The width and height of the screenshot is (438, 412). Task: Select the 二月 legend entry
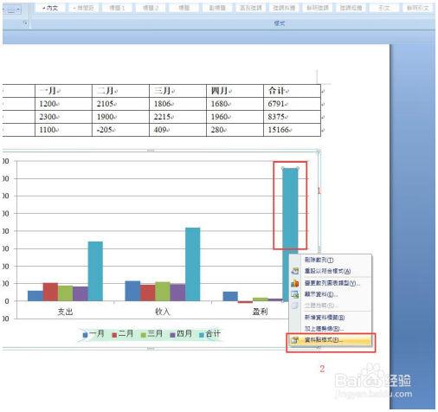click(x=123, y=334)
